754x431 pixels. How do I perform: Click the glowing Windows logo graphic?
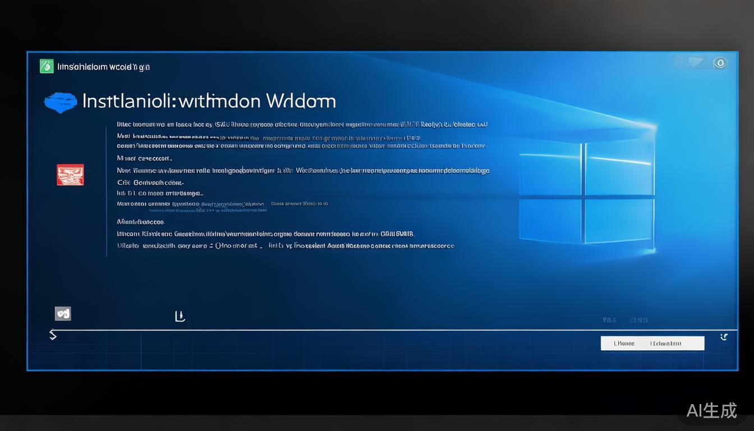click(x=586, y=194)
